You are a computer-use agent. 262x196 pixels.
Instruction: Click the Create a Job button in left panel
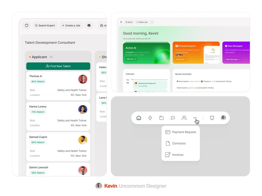[x=71, y=25]
